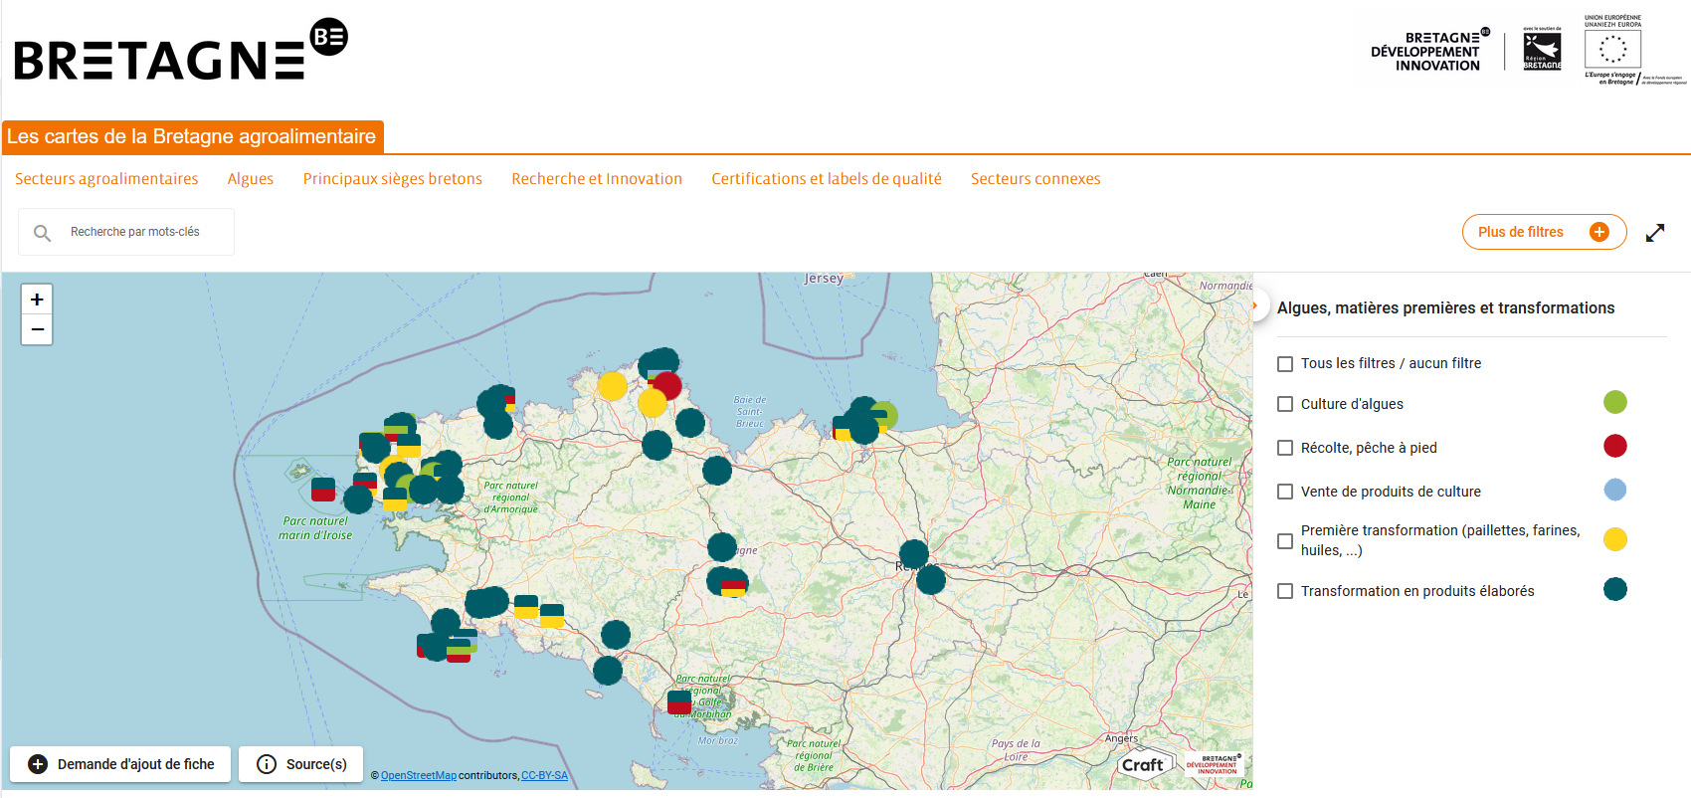This screenshot has width=1691, height=798.
Task: Open the Bretagne Développement Innovation logo
Action: 1430,51
